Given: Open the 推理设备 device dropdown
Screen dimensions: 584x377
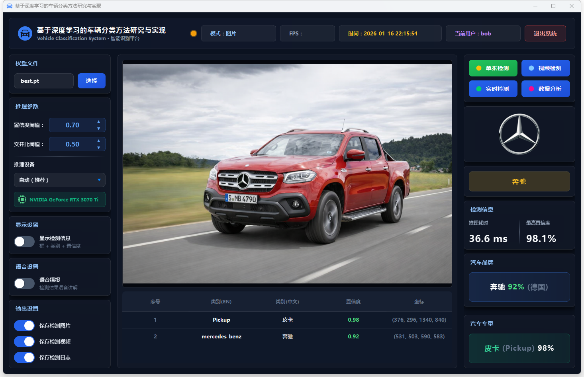Looking at the screenshot, I should pyautogui.click(x=60, y=180).
